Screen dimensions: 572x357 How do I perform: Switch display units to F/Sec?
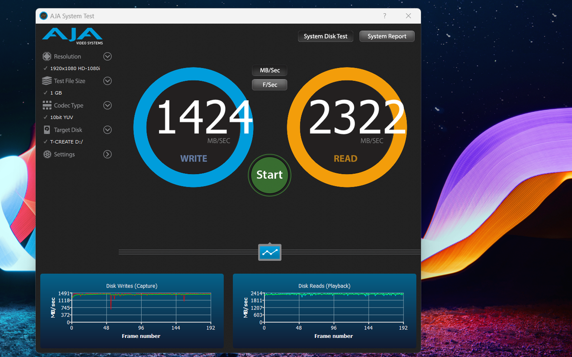click(269, 84)
